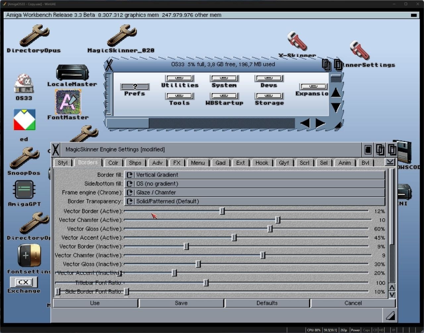
Task: Open the Border Transparency cycle dropdown
Action: (254, 201)
